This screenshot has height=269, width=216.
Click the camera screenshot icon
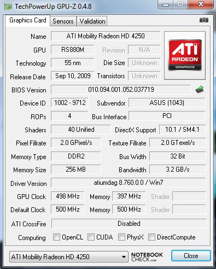tap(204, 20)
